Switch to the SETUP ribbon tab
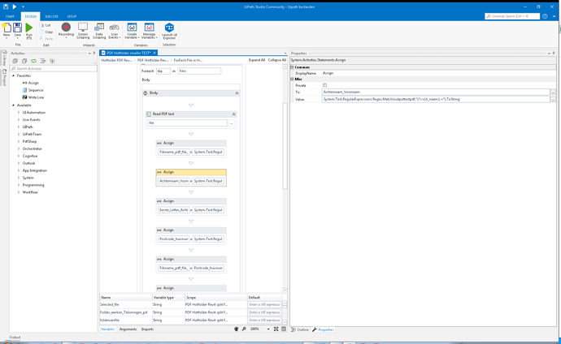 pyautogui.click(x=72, y=16)
